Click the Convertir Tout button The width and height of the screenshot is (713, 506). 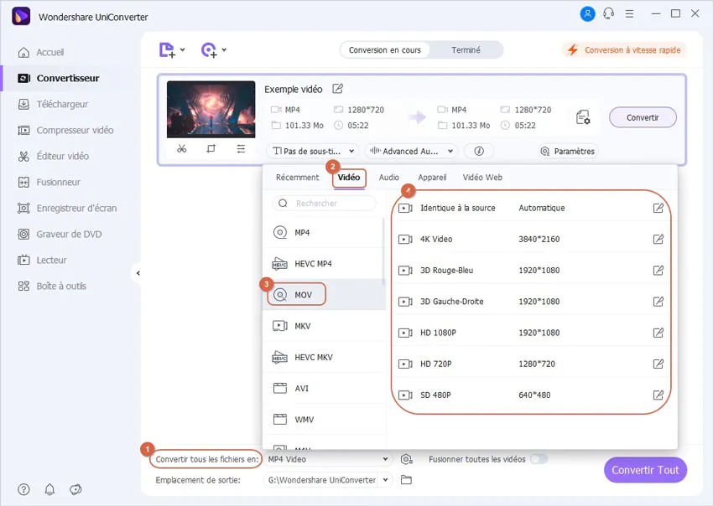645,470
